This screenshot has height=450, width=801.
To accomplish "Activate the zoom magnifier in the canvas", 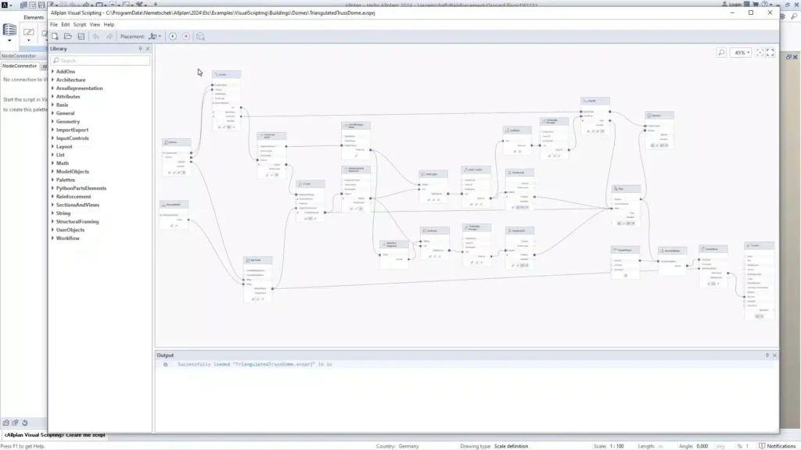I will tap(721, 53).
